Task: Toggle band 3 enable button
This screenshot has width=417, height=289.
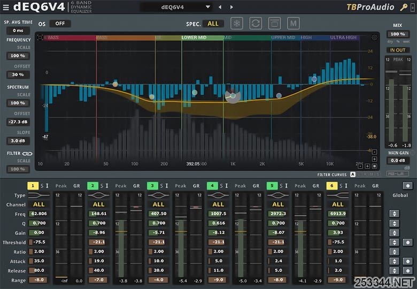Action: pos(153,186)
